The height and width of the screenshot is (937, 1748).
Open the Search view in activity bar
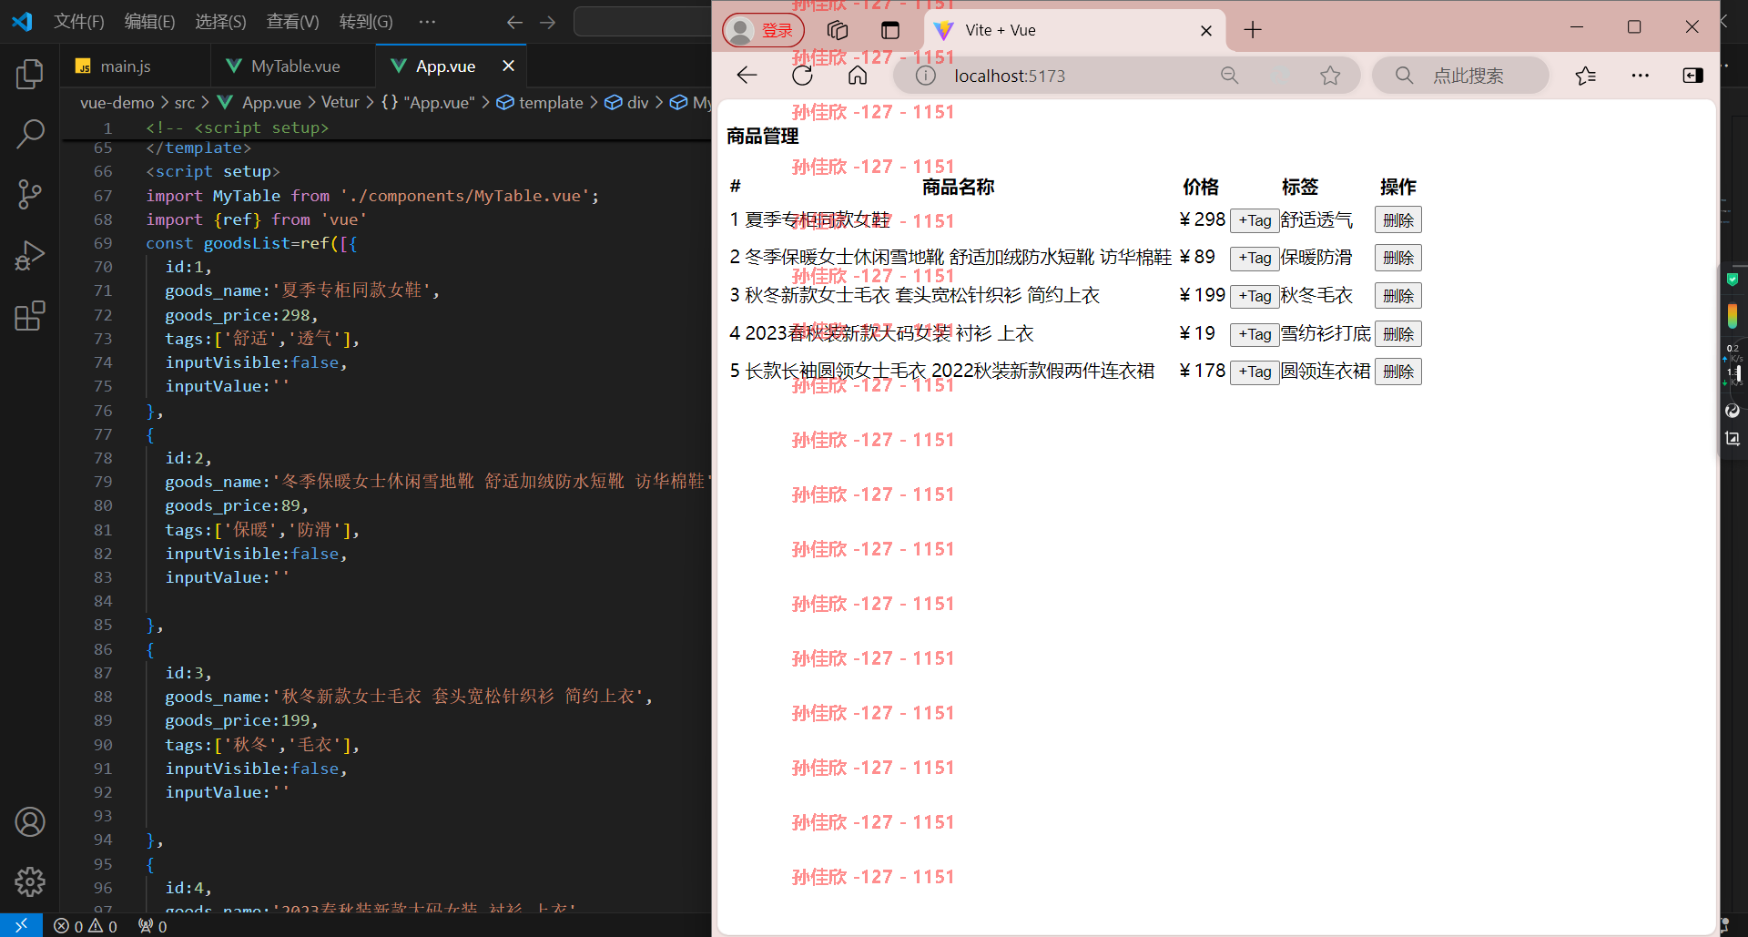pos(29,134)
